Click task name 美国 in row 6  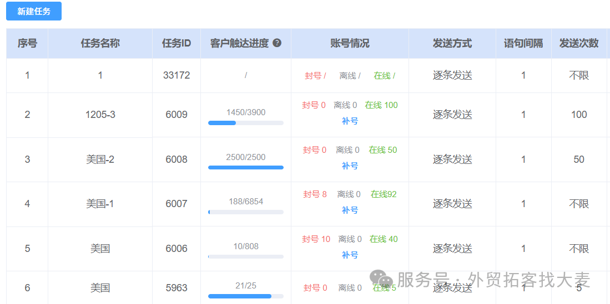[100, 288]
